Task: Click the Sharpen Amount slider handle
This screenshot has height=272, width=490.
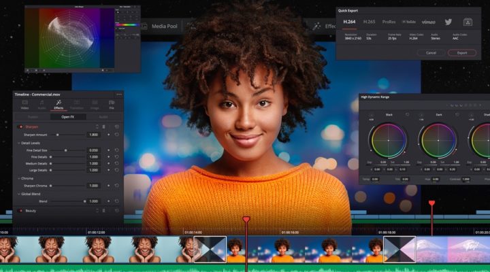Action: [x=57, y=135]
